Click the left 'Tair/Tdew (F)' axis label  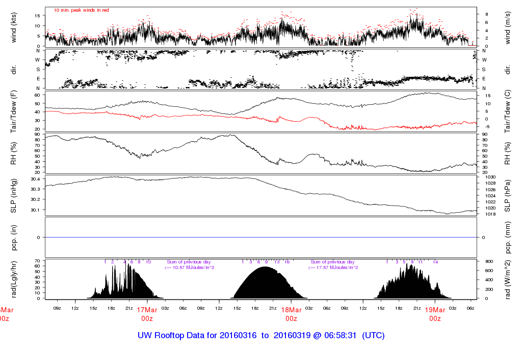tap(14, 111)
